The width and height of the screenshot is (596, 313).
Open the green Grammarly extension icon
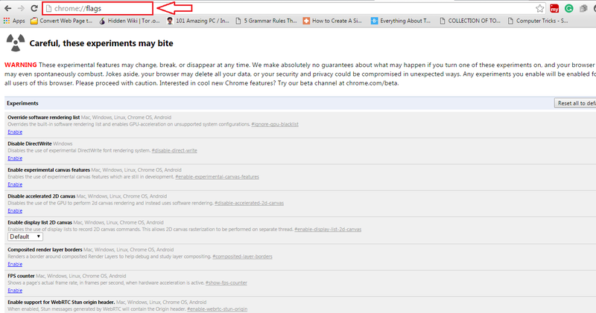click(569, 8)
